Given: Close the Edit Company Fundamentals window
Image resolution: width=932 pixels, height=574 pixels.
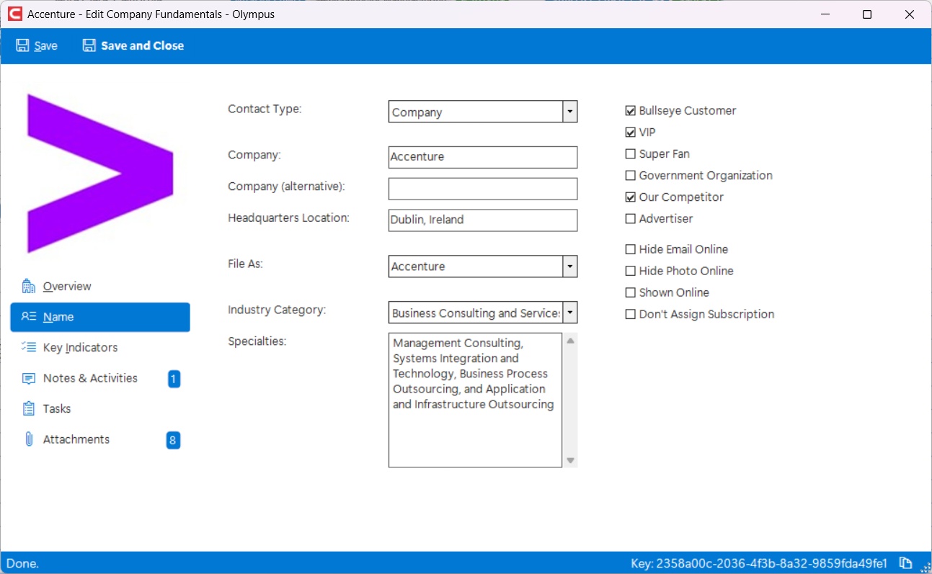Looking at the screenshot, I should [x=910, y=14].
